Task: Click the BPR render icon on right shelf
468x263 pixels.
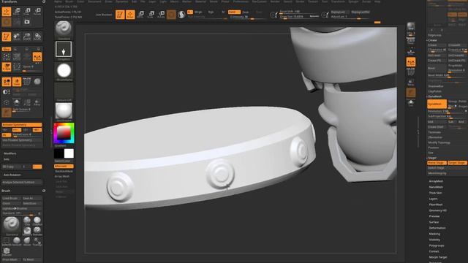Action: click(411, 26)
